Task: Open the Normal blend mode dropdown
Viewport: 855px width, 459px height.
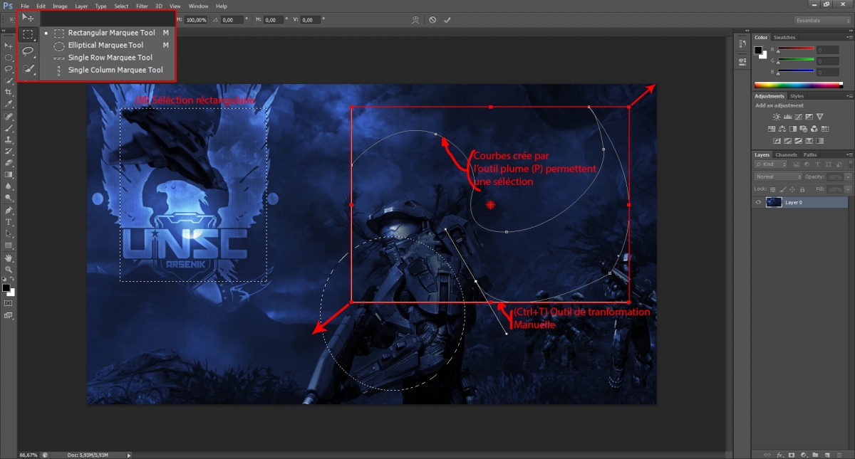Action: click(x=779, y=176)
